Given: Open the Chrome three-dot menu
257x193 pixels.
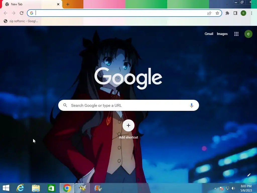Looking at the screenshot, I should tap(251, 13).
